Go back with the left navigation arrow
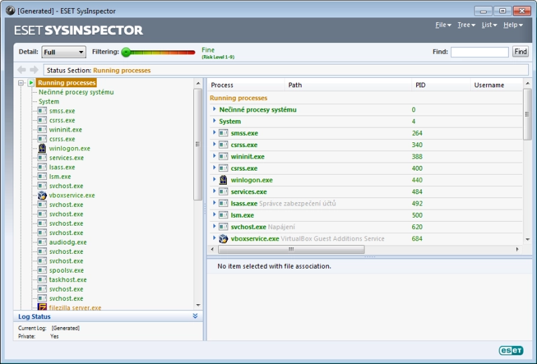537x364 pixels. pyautogui.click(x=21, y=70)
